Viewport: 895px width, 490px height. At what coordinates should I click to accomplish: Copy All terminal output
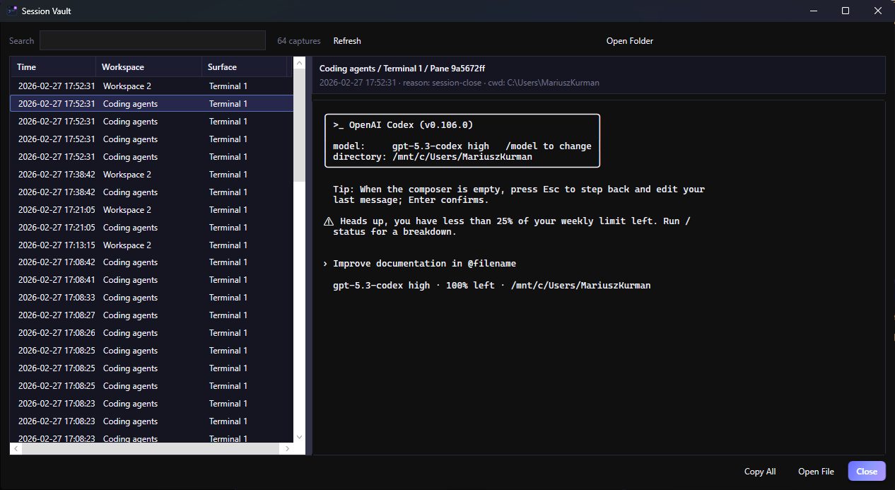tap(760, 472)
